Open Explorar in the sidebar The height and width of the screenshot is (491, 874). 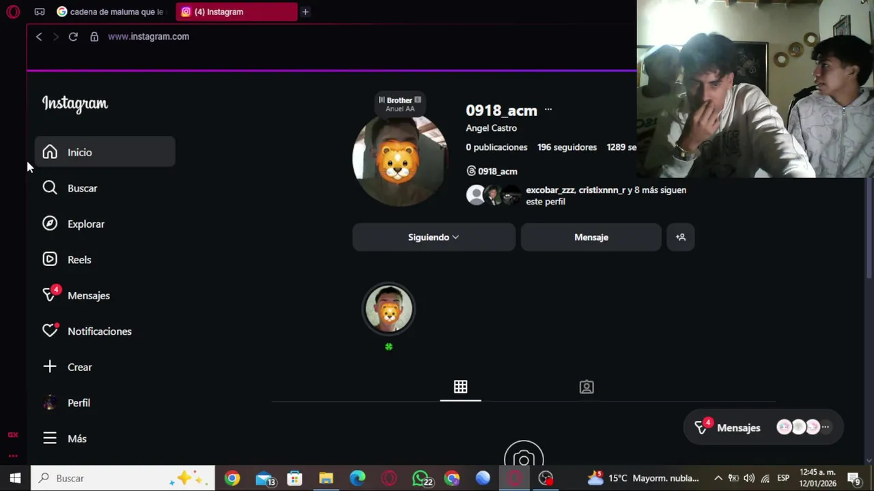coord(105,224)
